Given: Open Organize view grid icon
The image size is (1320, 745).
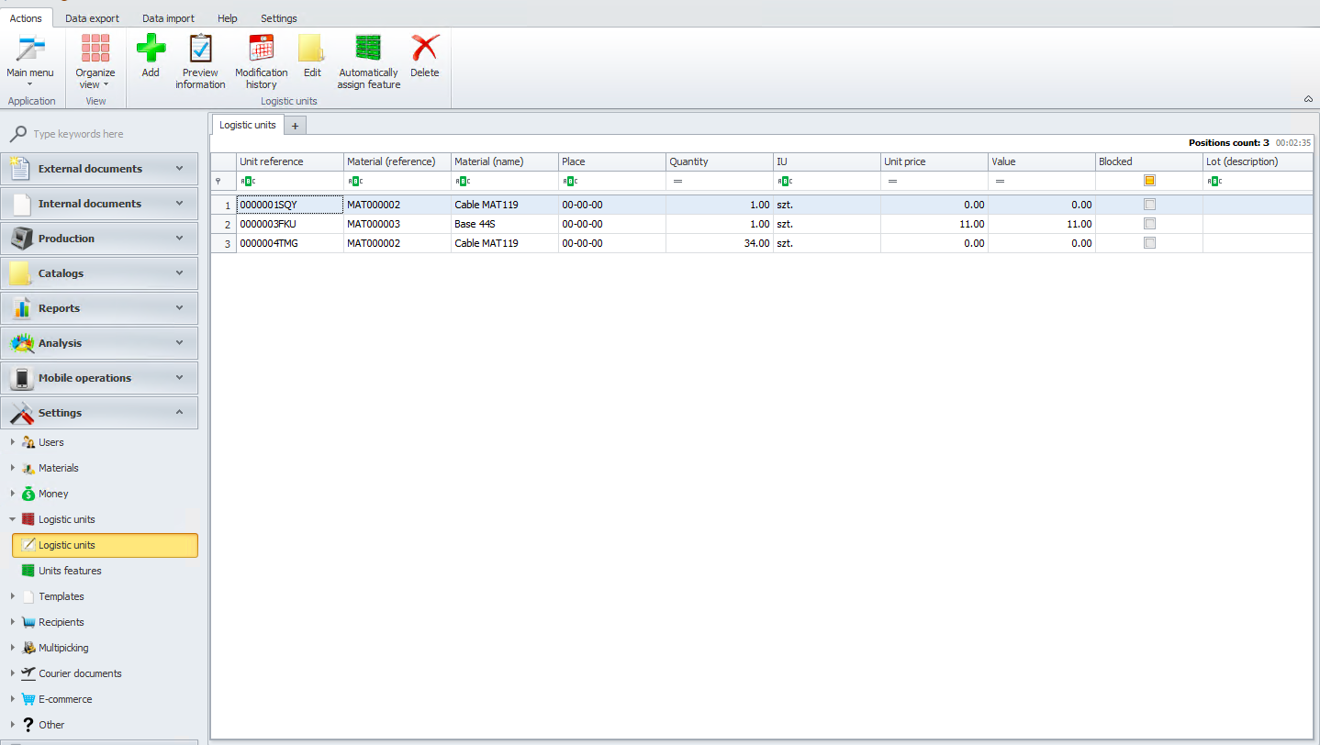Looking at the screenshot, I should (95, 49).
